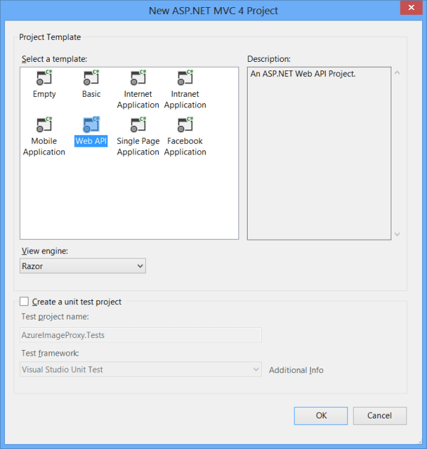The image size is (427, 449).
Task: Open the Test framework dropdown
Action: [141, 369]
